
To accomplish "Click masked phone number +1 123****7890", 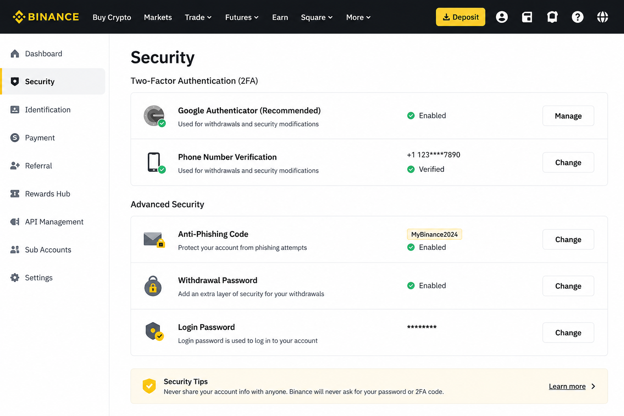I will (433, 155).
